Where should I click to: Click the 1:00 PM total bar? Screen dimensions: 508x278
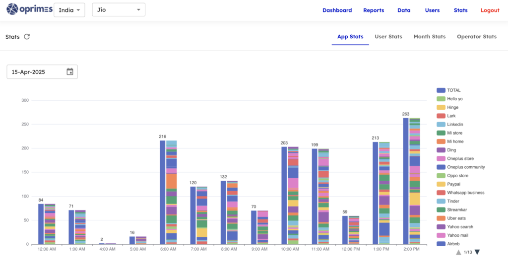pos(375,193)
